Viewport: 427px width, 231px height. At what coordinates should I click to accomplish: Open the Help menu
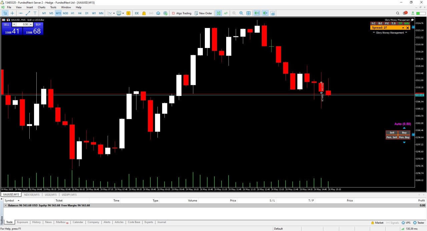(x=78, y=7)
